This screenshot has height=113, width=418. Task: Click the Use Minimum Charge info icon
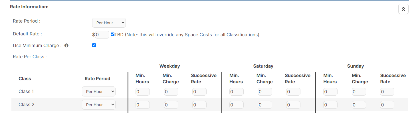66,45
